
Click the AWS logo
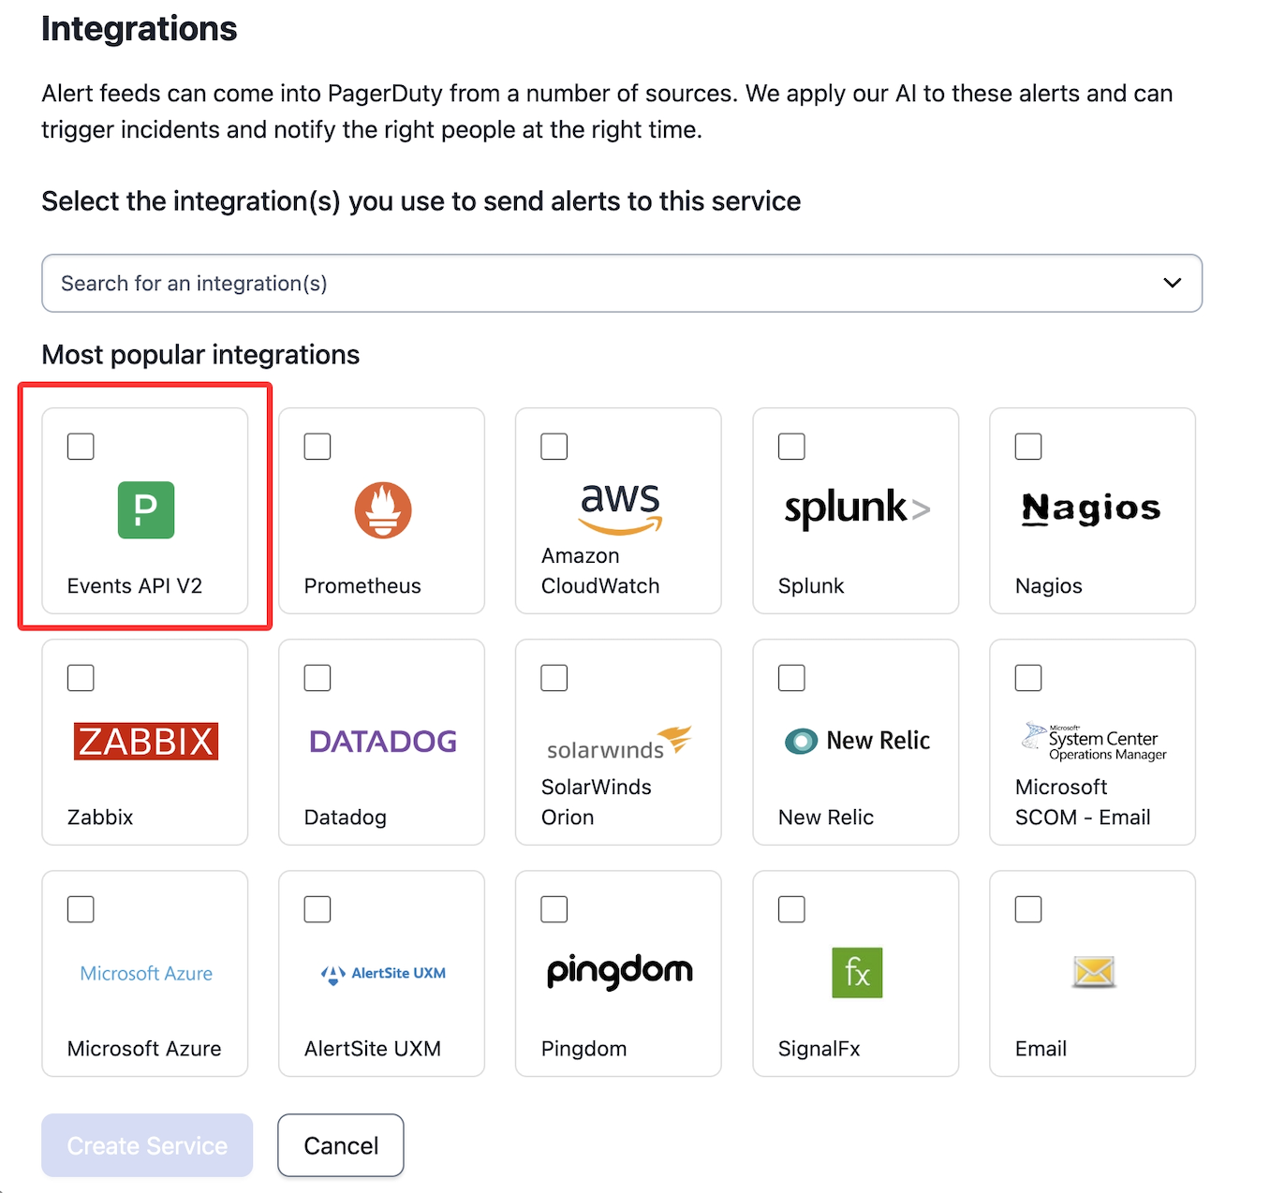[620, 508]
